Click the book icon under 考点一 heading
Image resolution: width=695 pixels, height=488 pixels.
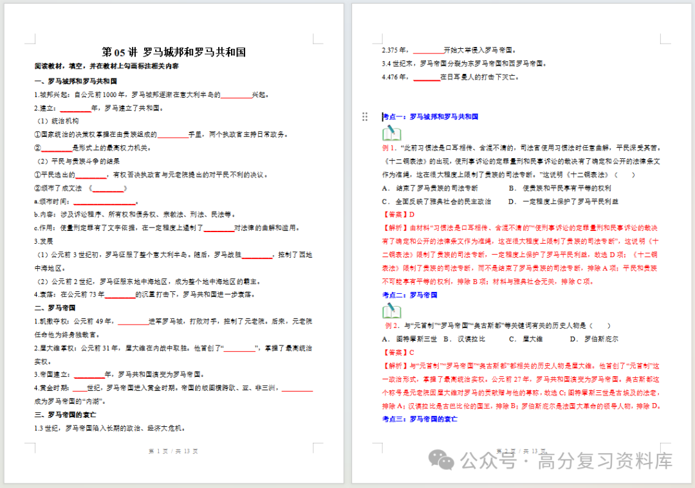pyautogui.click(x=391, y=133)
